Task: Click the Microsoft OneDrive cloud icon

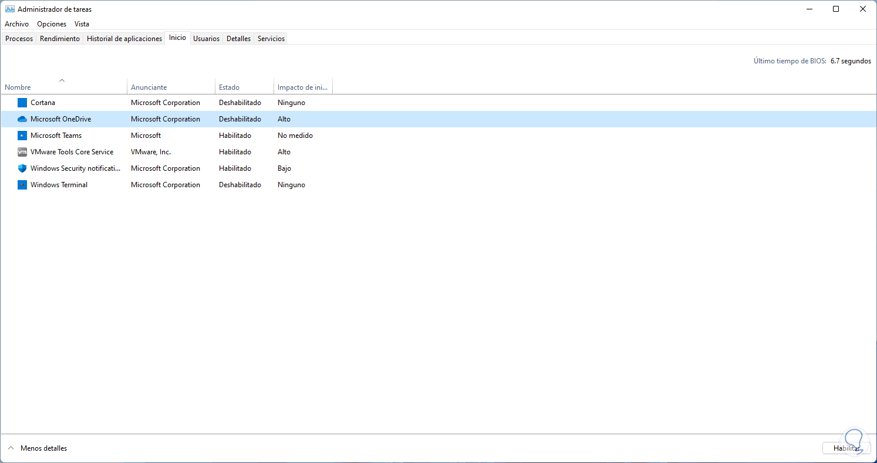Action: click(x=22, y=119)
